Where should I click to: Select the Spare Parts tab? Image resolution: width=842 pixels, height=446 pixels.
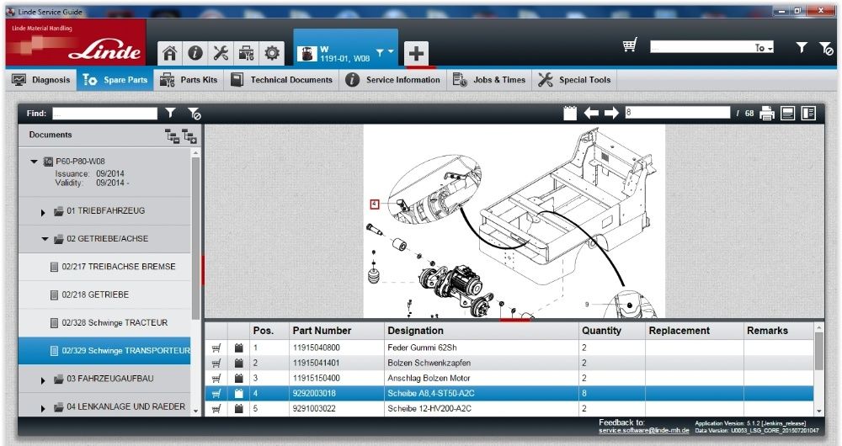(115, 80)
